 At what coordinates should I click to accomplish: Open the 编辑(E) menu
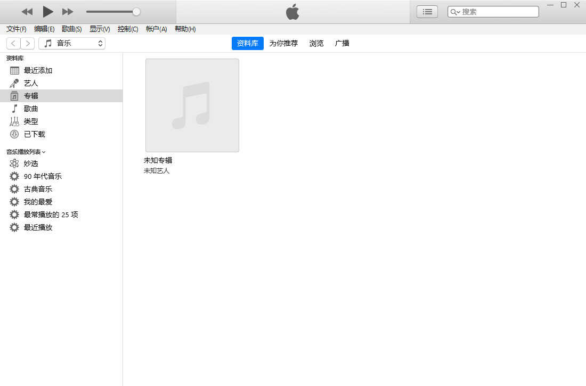point(44,29)
